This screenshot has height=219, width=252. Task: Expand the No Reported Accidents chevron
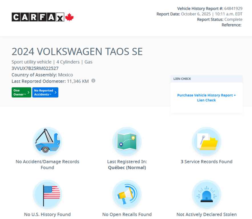coord(55,92)
